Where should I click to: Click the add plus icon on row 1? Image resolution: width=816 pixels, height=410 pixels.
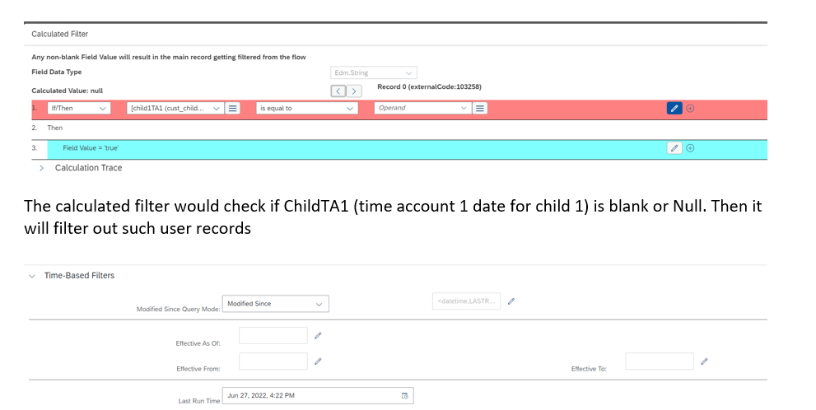(x=690, y=108)
